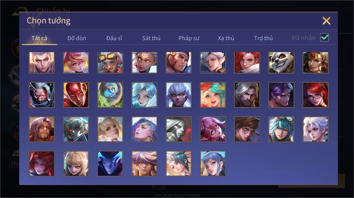The height and width of the screenshot is (198, 354).
Task: Show the Xạ thủ hero list
Action: 226,38
